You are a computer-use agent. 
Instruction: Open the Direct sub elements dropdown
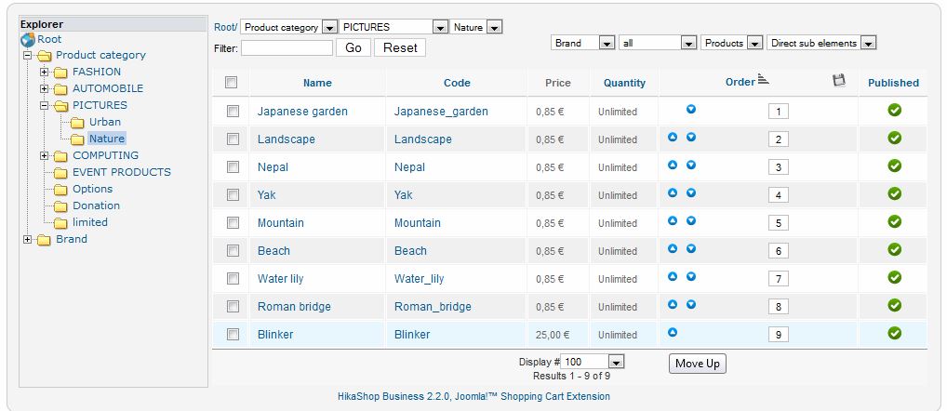(821, 43)
